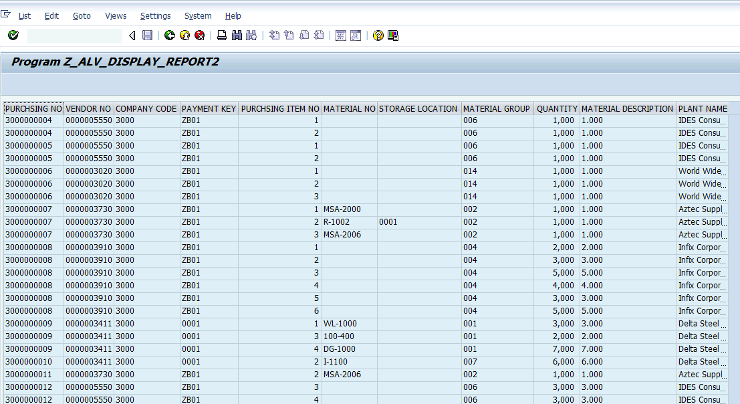This screenshot has width=740, height=404.
Task: Open the Goto menu
Action: coord(82,15)
